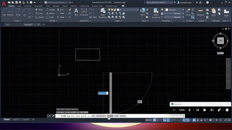Click the Rotate tool
Image resolution: width=232 pixels, height=130 pixels.
pos(50,10)
